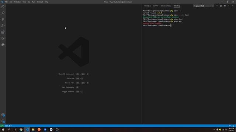Open the Search view in activity bar
Screen dimensions: 236x132
coord(3,13)
